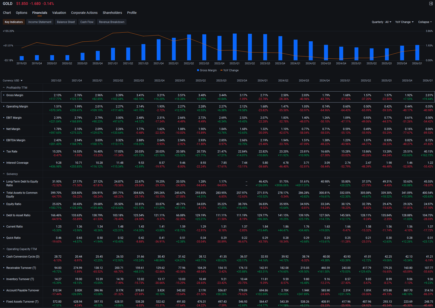The width and height of the screenshot is (435, 308).
Task: Open the Currency: USD dropdown
Action: pos(13,80)
